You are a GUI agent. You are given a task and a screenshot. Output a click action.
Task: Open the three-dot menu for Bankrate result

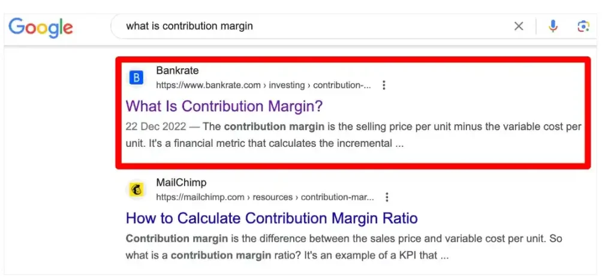coord(384,85)
